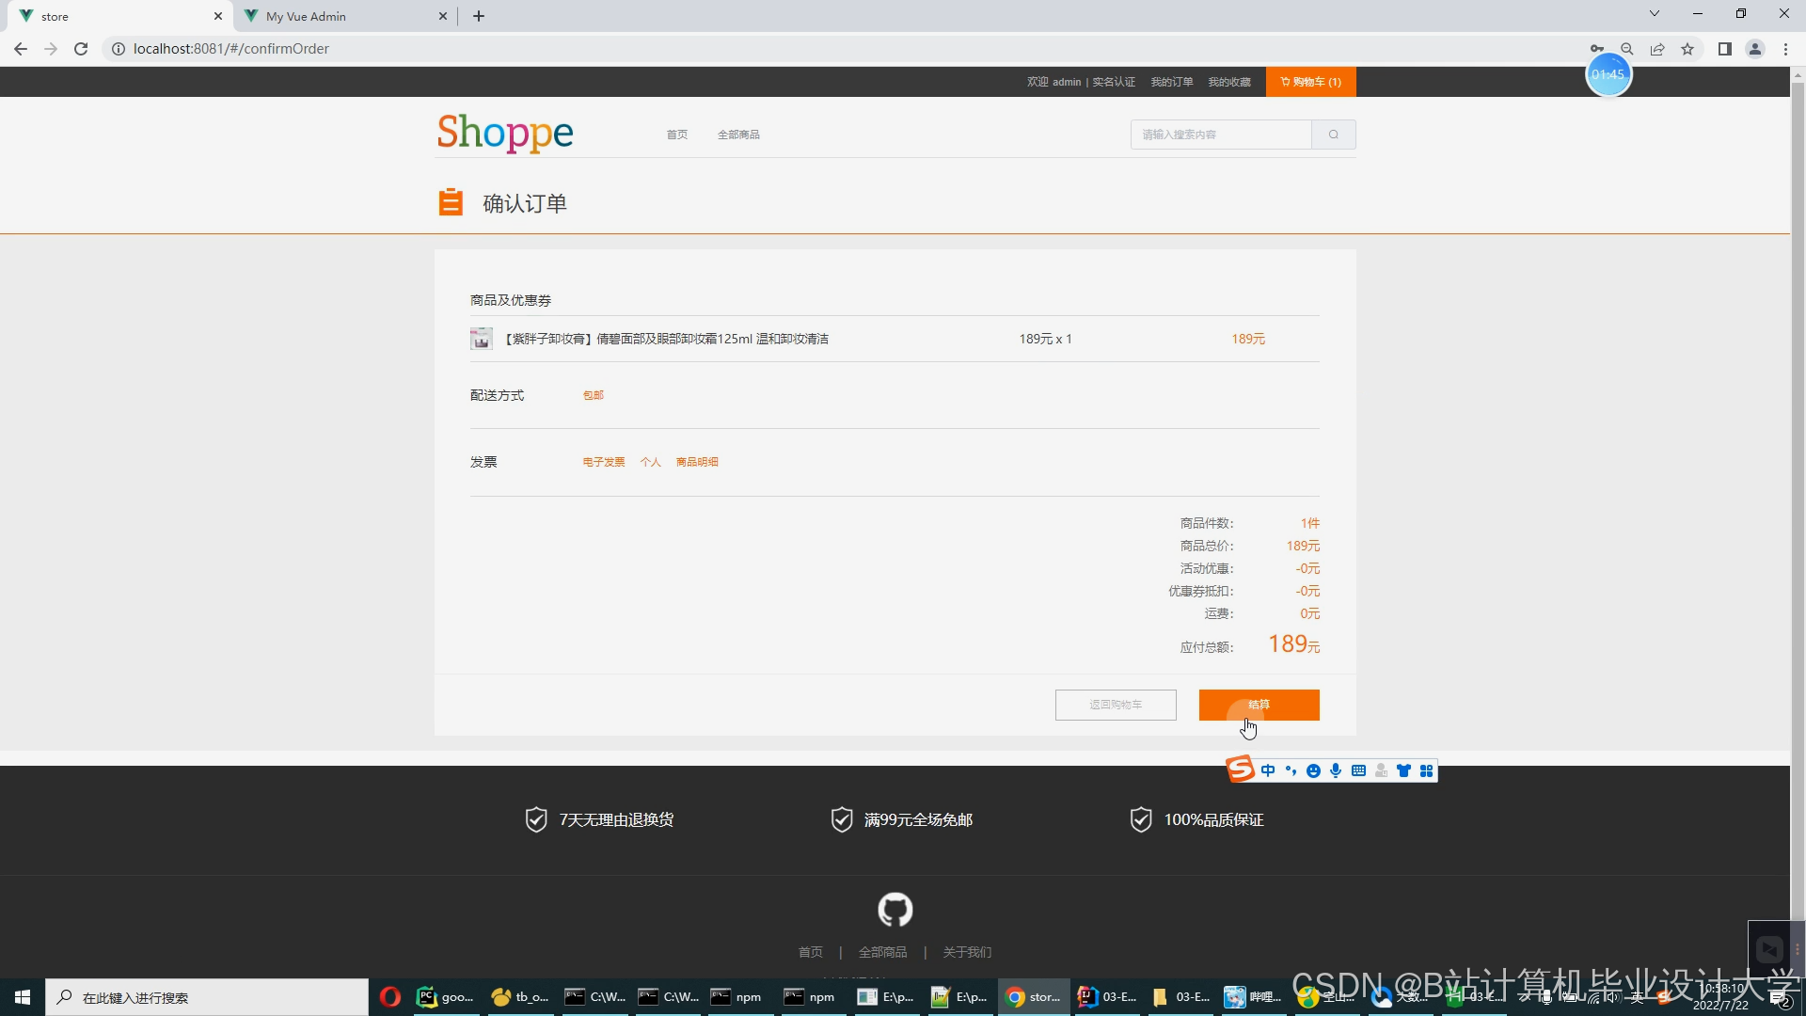
Task: Click the search magnifier button
Action: click(1333, 135)
